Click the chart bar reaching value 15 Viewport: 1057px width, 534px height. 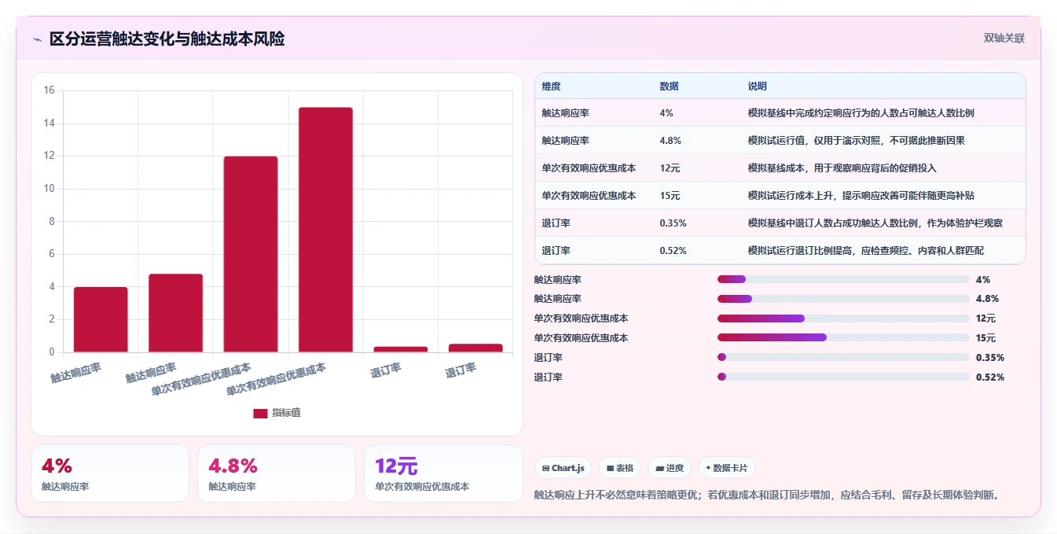click(325, 230)
